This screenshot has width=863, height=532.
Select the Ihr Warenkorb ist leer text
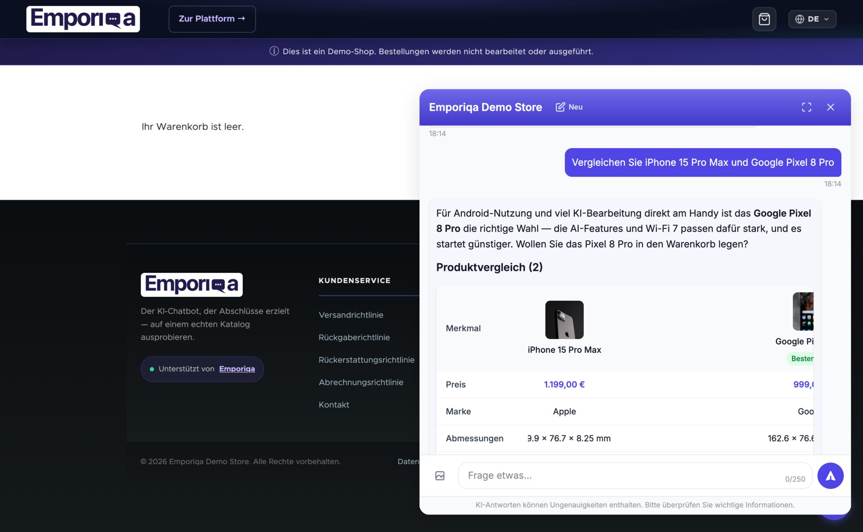193,127
